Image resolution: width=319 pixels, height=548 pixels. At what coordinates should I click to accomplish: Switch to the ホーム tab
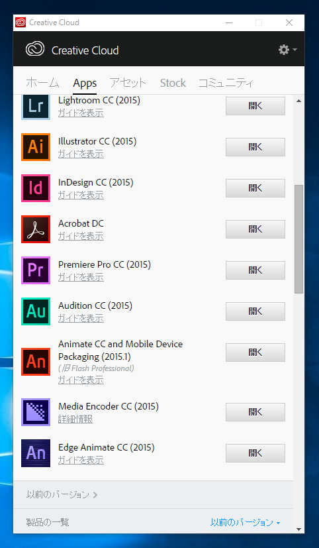point(42,83)
